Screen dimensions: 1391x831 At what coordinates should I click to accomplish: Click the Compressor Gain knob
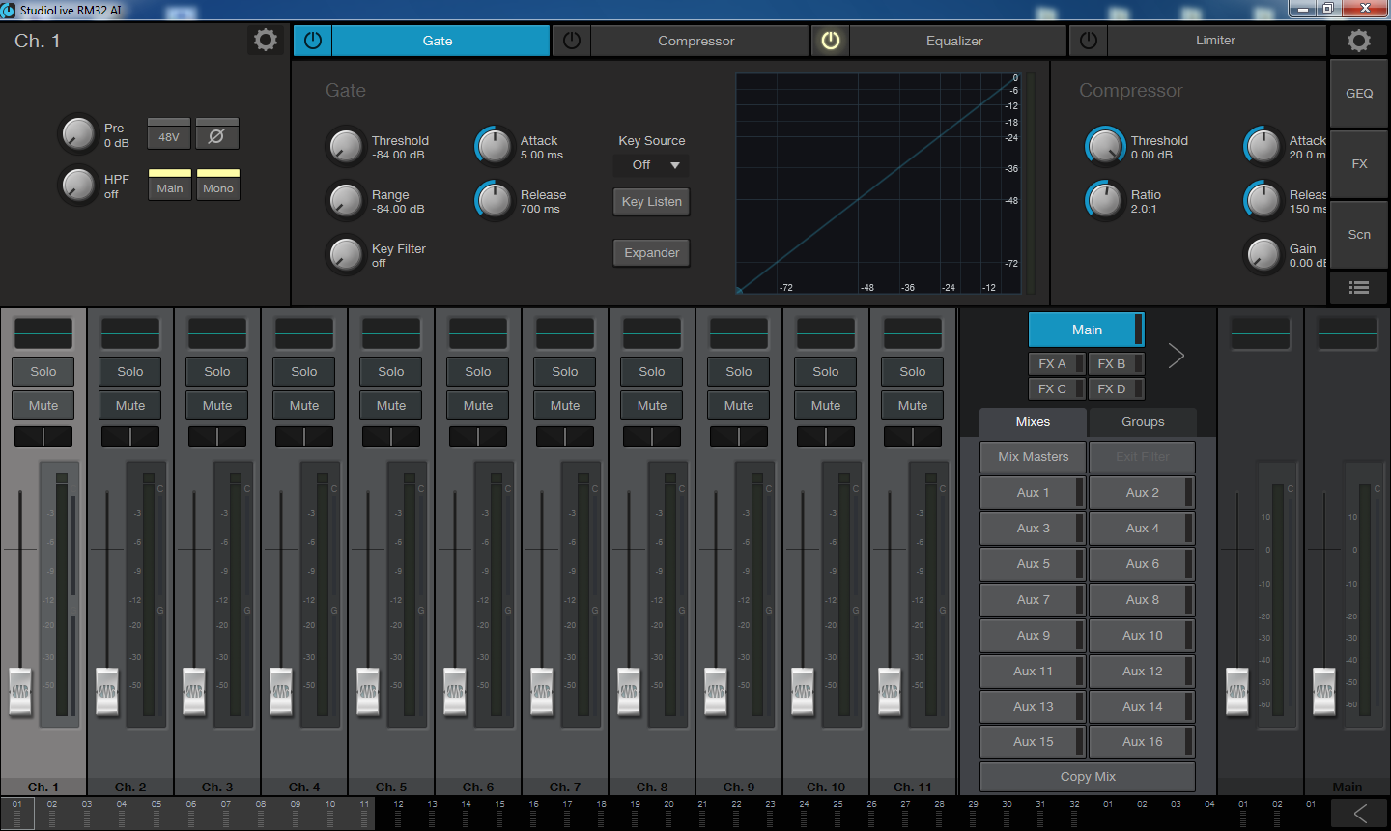(1263, 255)
